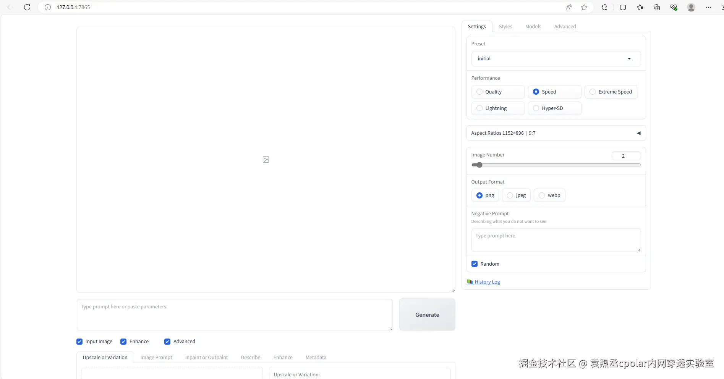Select Hyper-SD performance option

point(554,108)
